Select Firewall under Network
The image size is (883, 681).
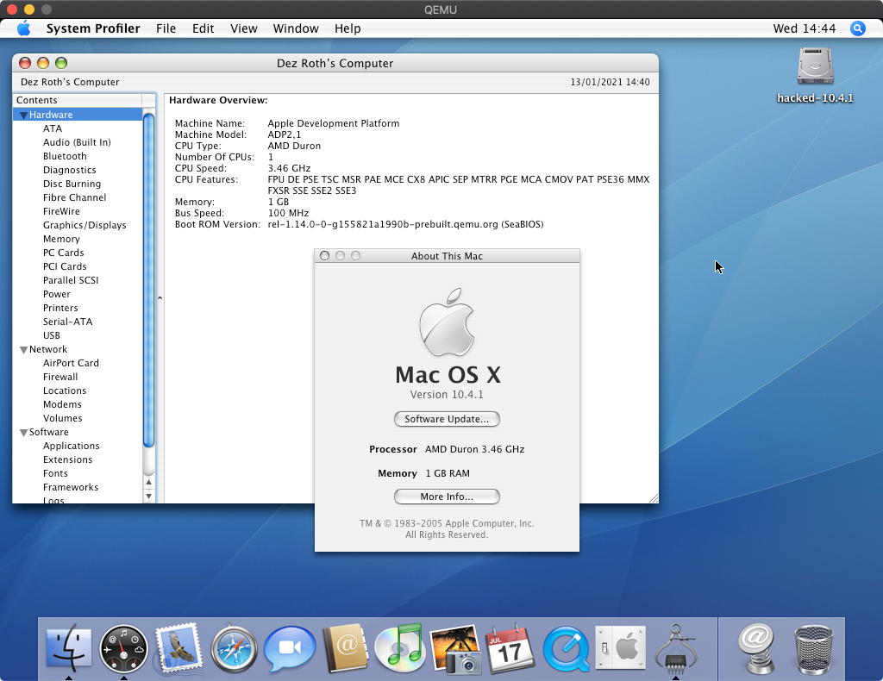coord(60,377)
